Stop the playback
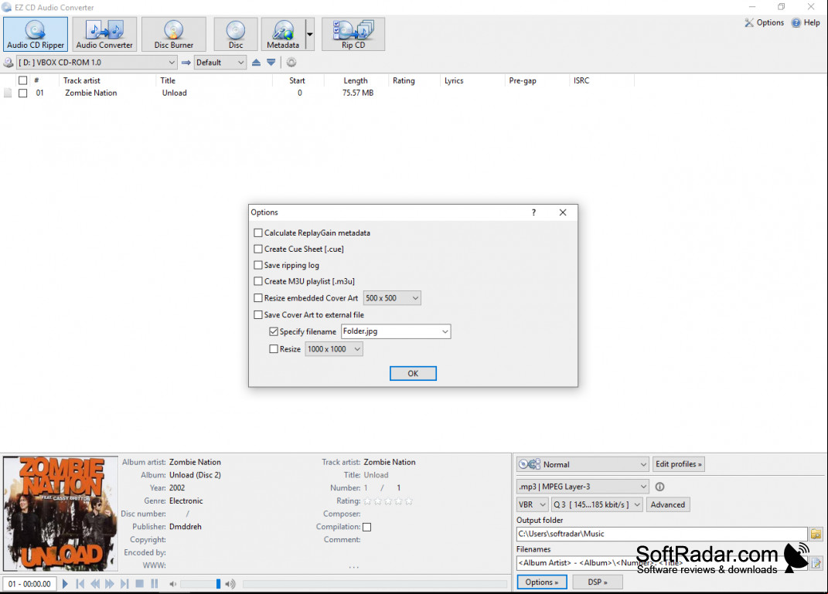Viewport: 828px width, 594px height. (x=139, y=583)
